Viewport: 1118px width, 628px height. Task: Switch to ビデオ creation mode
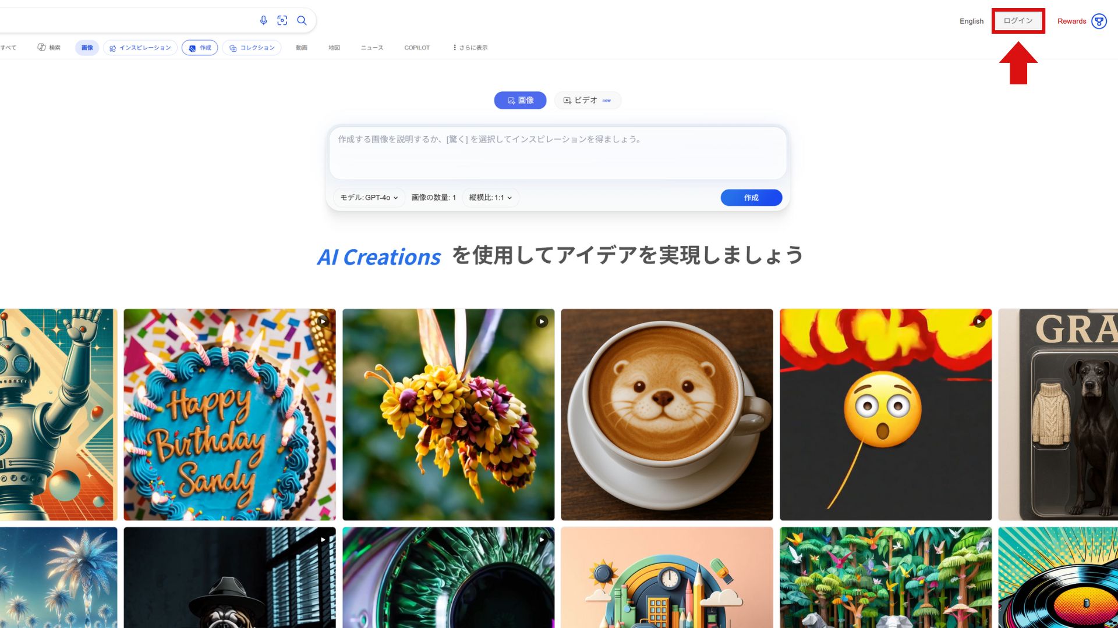tap(588, 100)
